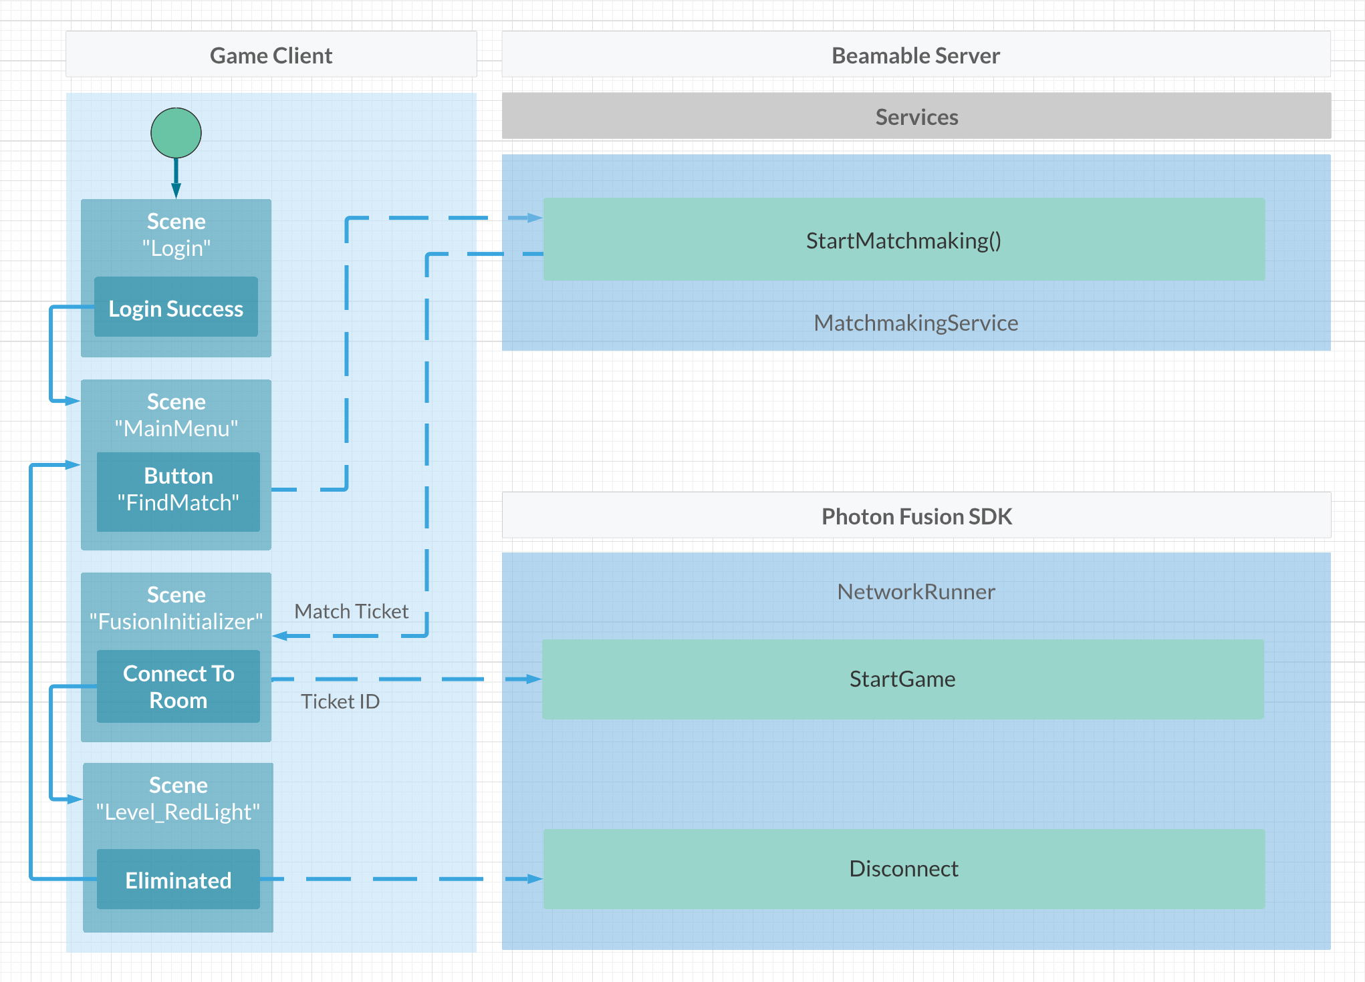Screen dimensions: 1365x982
Task: Select the Photon Fusion SDK header
Action: (916, 516)
